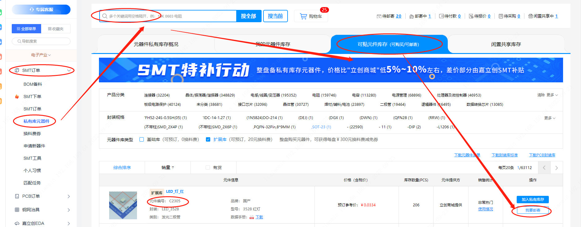581x227 pixels.
Task: Open the 电子产业 dropdown
Action: point(41,55)
